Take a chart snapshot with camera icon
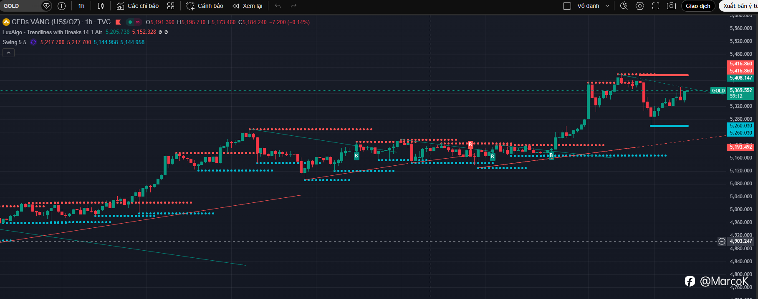 click(671, 6)
